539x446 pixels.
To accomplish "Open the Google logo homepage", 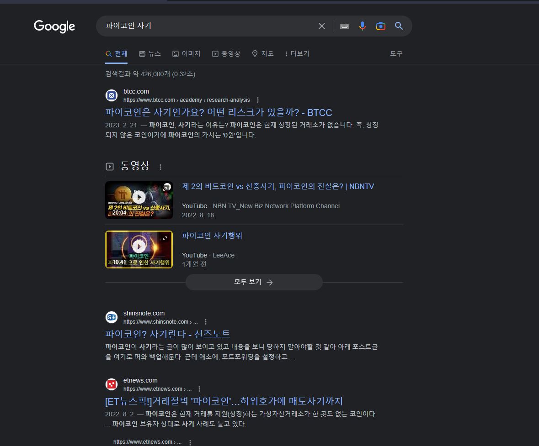I will [x=54, y=26].
